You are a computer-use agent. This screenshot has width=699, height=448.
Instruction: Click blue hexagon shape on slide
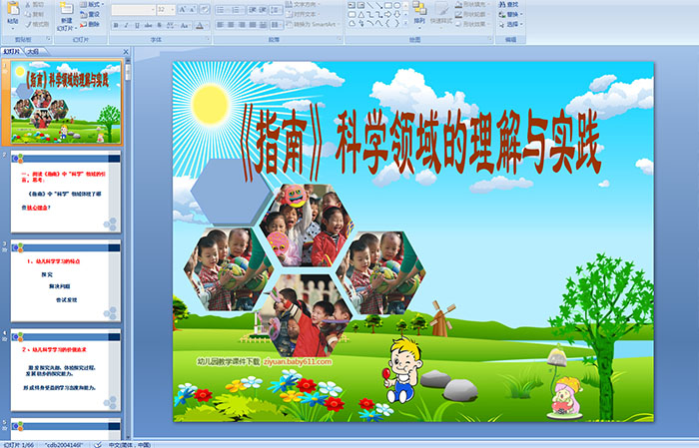pyautogui.click(x=231, y=192)
